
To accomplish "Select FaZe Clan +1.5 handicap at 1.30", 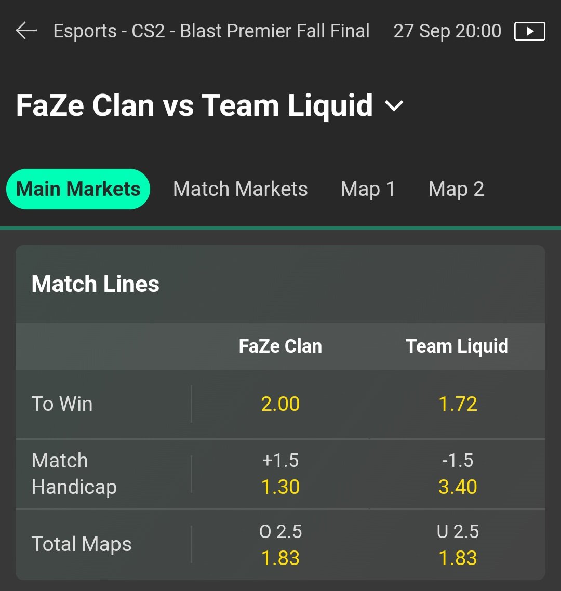I will [280, 474].
